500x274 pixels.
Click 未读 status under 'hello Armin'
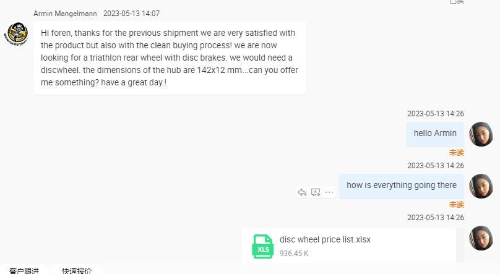point(457,152)
